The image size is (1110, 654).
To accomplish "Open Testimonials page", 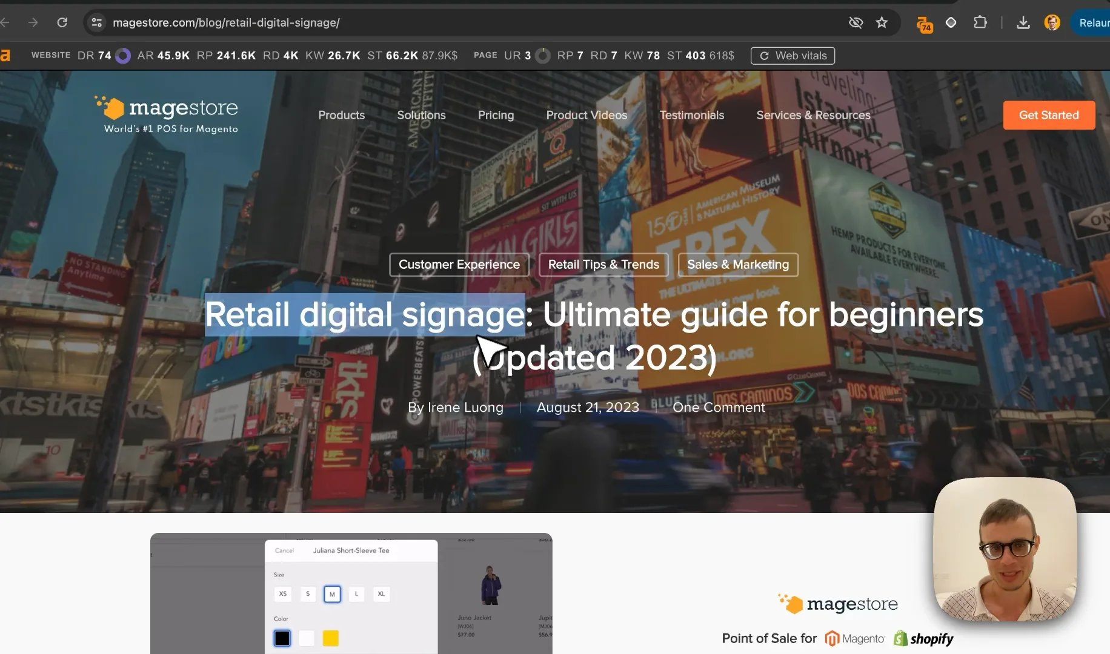I will click(x=691, y=115).
